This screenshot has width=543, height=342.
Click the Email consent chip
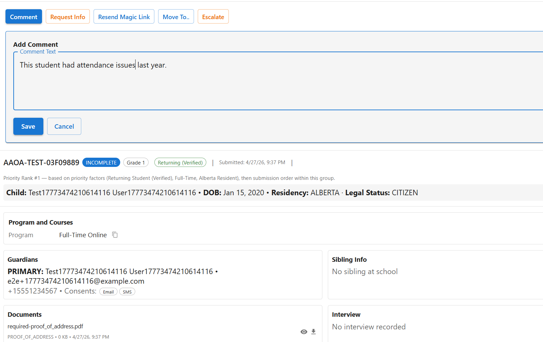(108, 292)
